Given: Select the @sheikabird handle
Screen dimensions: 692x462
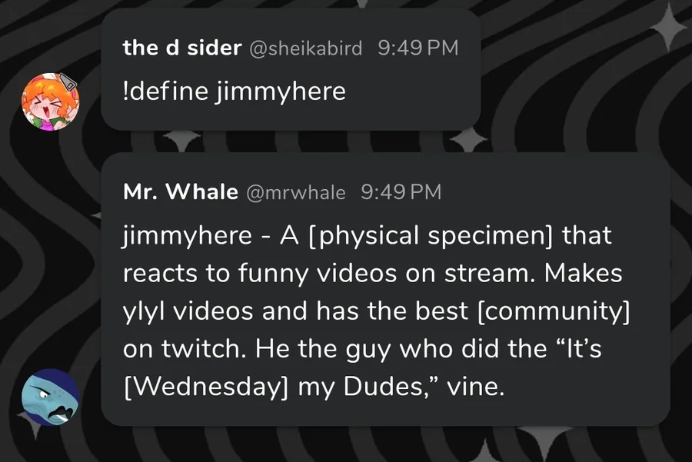Looking at the screenshot, I should click(305, 48).
